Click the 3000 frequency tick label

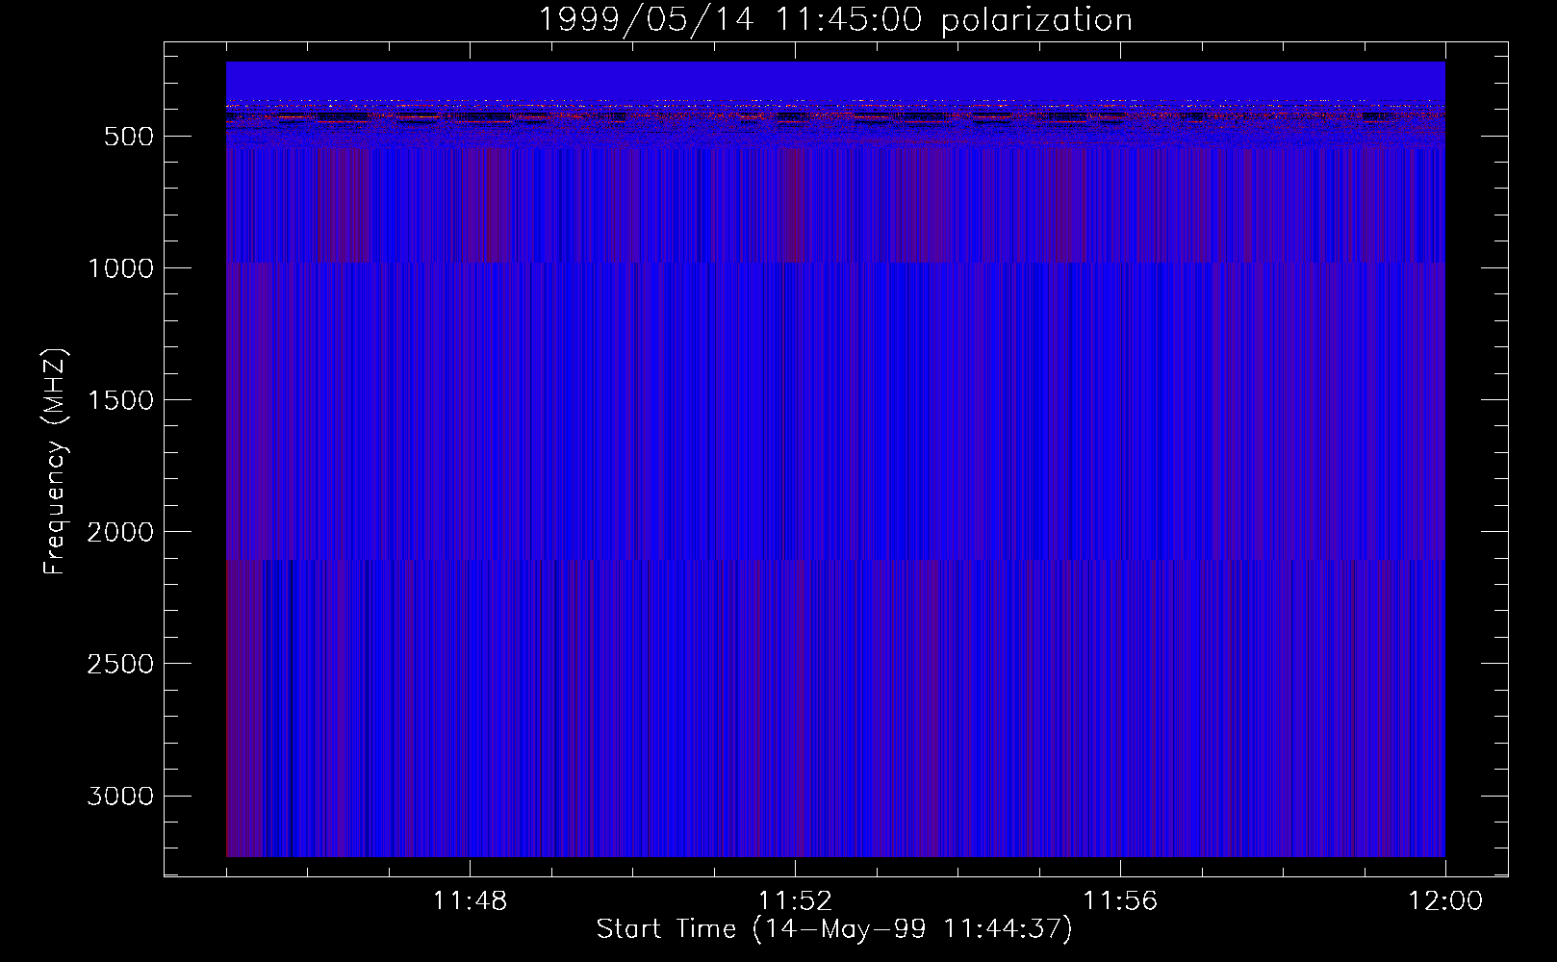pos(120,796)
